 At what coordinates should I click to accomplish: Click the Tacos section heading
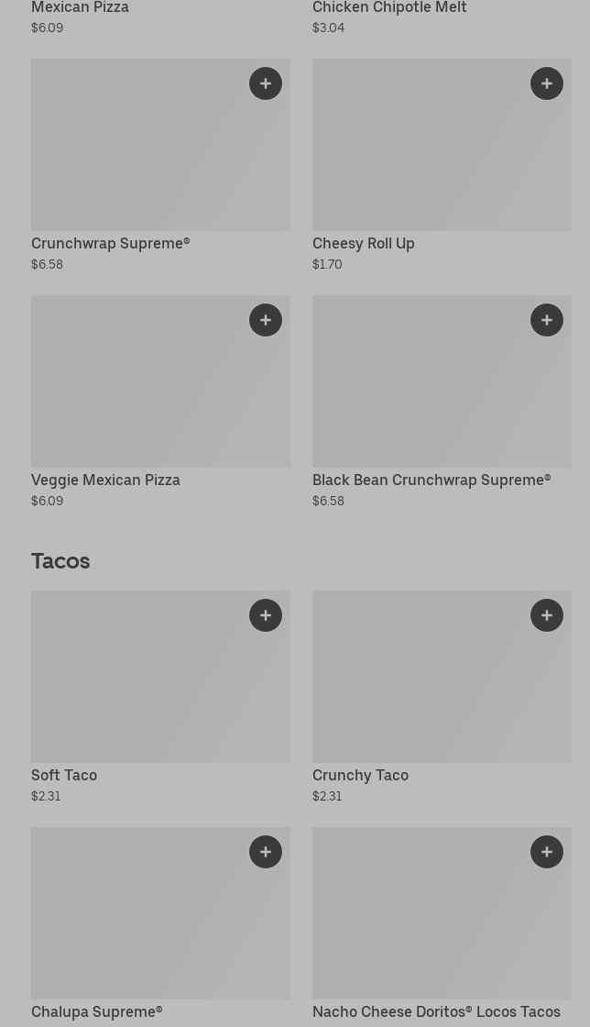coord(60,560)
